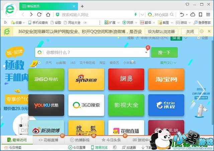The image size is (214, 151).
Task: Expand the 翻译 dropdown arrow
Action: click(x=154, y=22)
